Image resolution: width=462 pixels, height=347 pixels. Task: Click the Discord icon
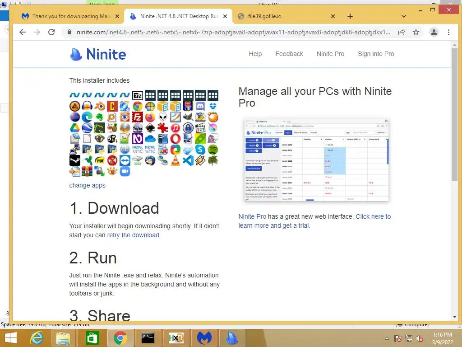point(200,106)
